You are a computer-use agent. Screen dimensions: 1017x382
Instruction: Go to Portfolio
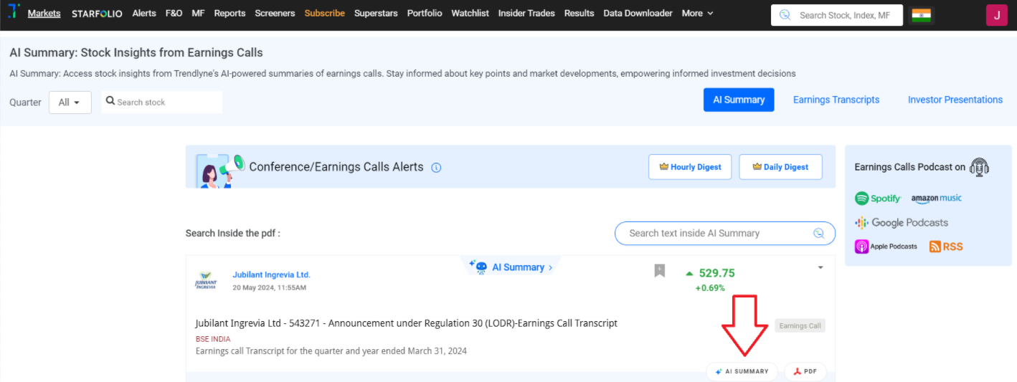[425, 13]
